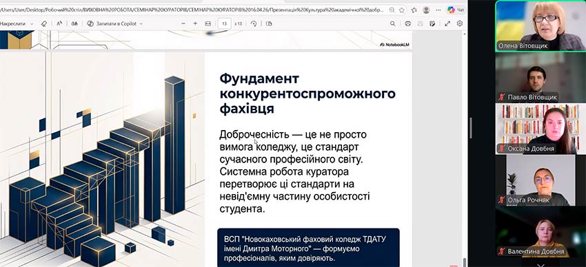
Task: Click muted mic icon for Валентина Довбня
Action: point(501,251)
